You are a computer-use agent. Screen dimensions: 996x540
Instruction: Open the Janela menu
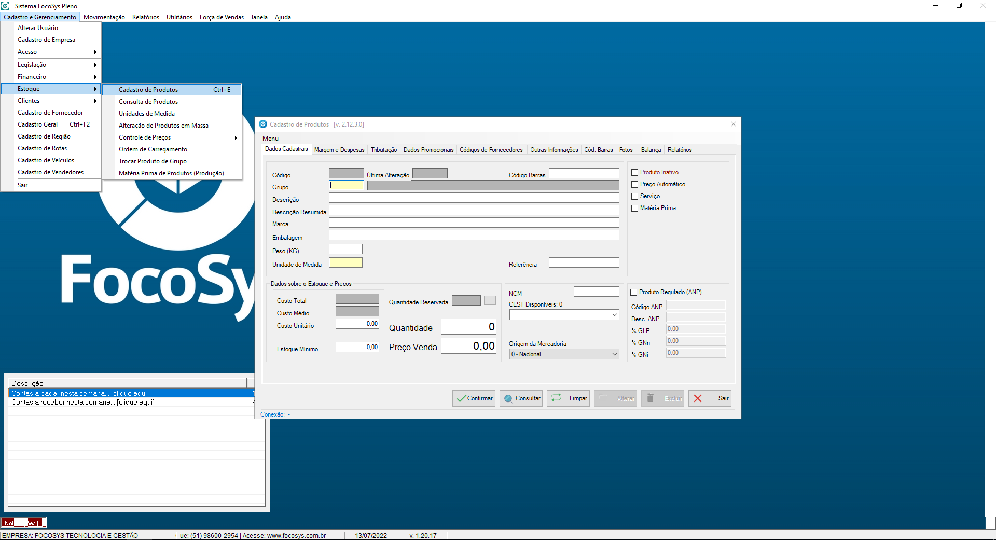click(x=259, y=17)
